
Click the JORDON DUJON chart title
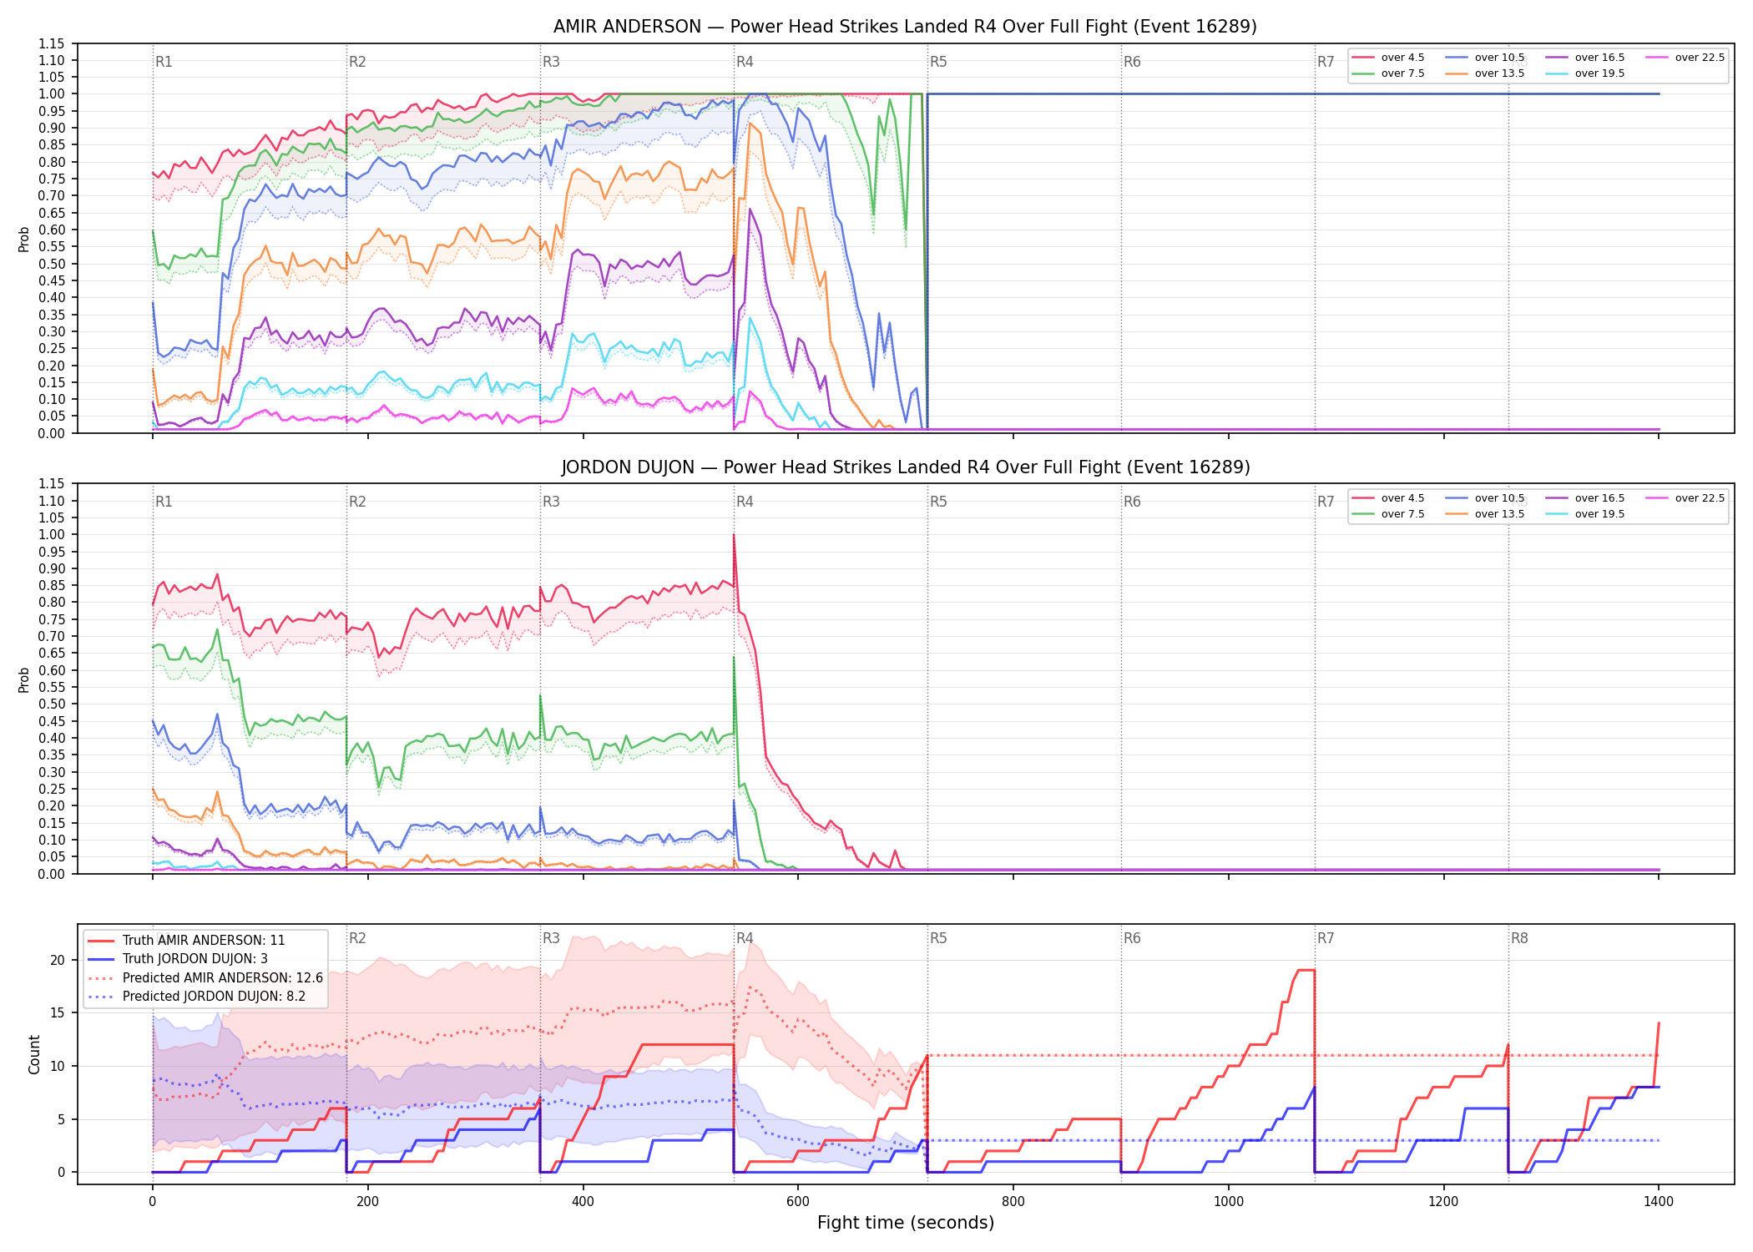pos(905,467)
